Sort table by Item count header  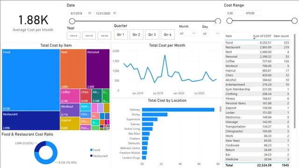click(x=281, y=36)
